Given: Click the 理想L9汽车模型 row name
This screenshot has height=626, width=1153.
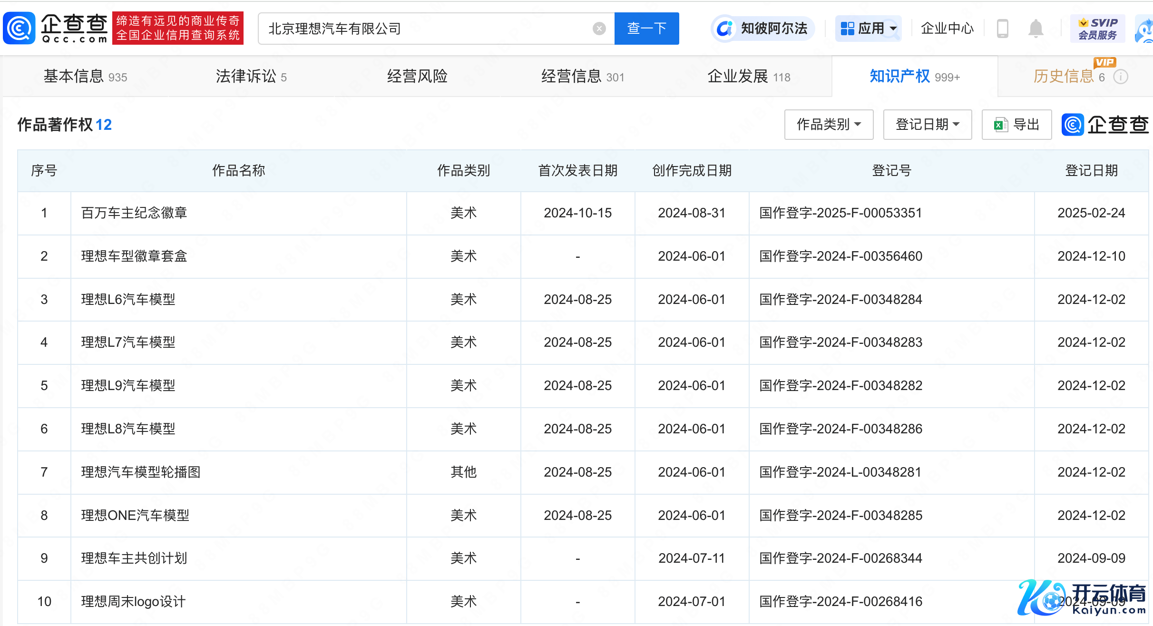Looking at the screenshot, I should (128, 385).
